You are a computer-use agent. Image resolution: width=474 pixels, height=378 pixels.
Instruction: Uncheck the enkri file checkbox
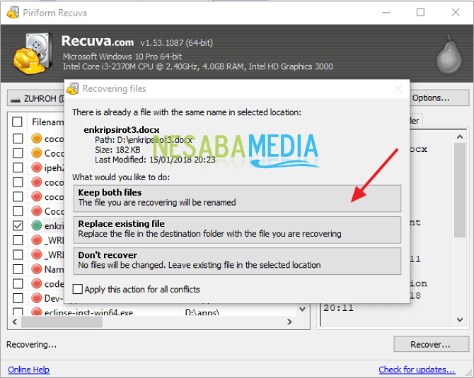point(18,225)
